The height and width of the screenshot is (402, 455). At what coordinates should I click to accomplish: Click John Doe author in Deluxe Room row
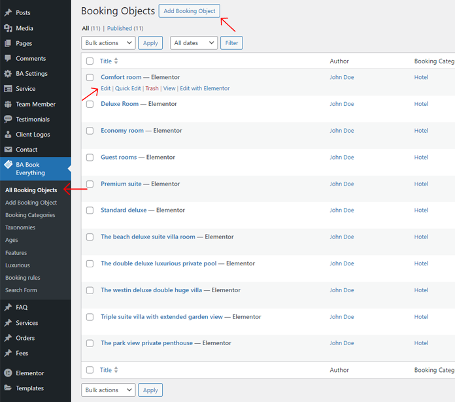(342, 104)
